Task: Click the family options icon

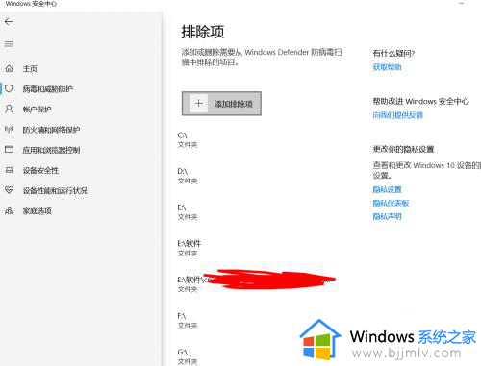Action: click(x=9, y=210)
